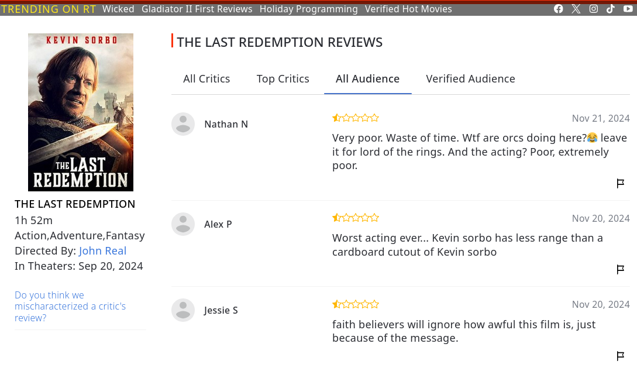Screen dimensions: 637x371
Task: Open the Instagram social icon
Action: pyautogui.click(x=594, y=9)
